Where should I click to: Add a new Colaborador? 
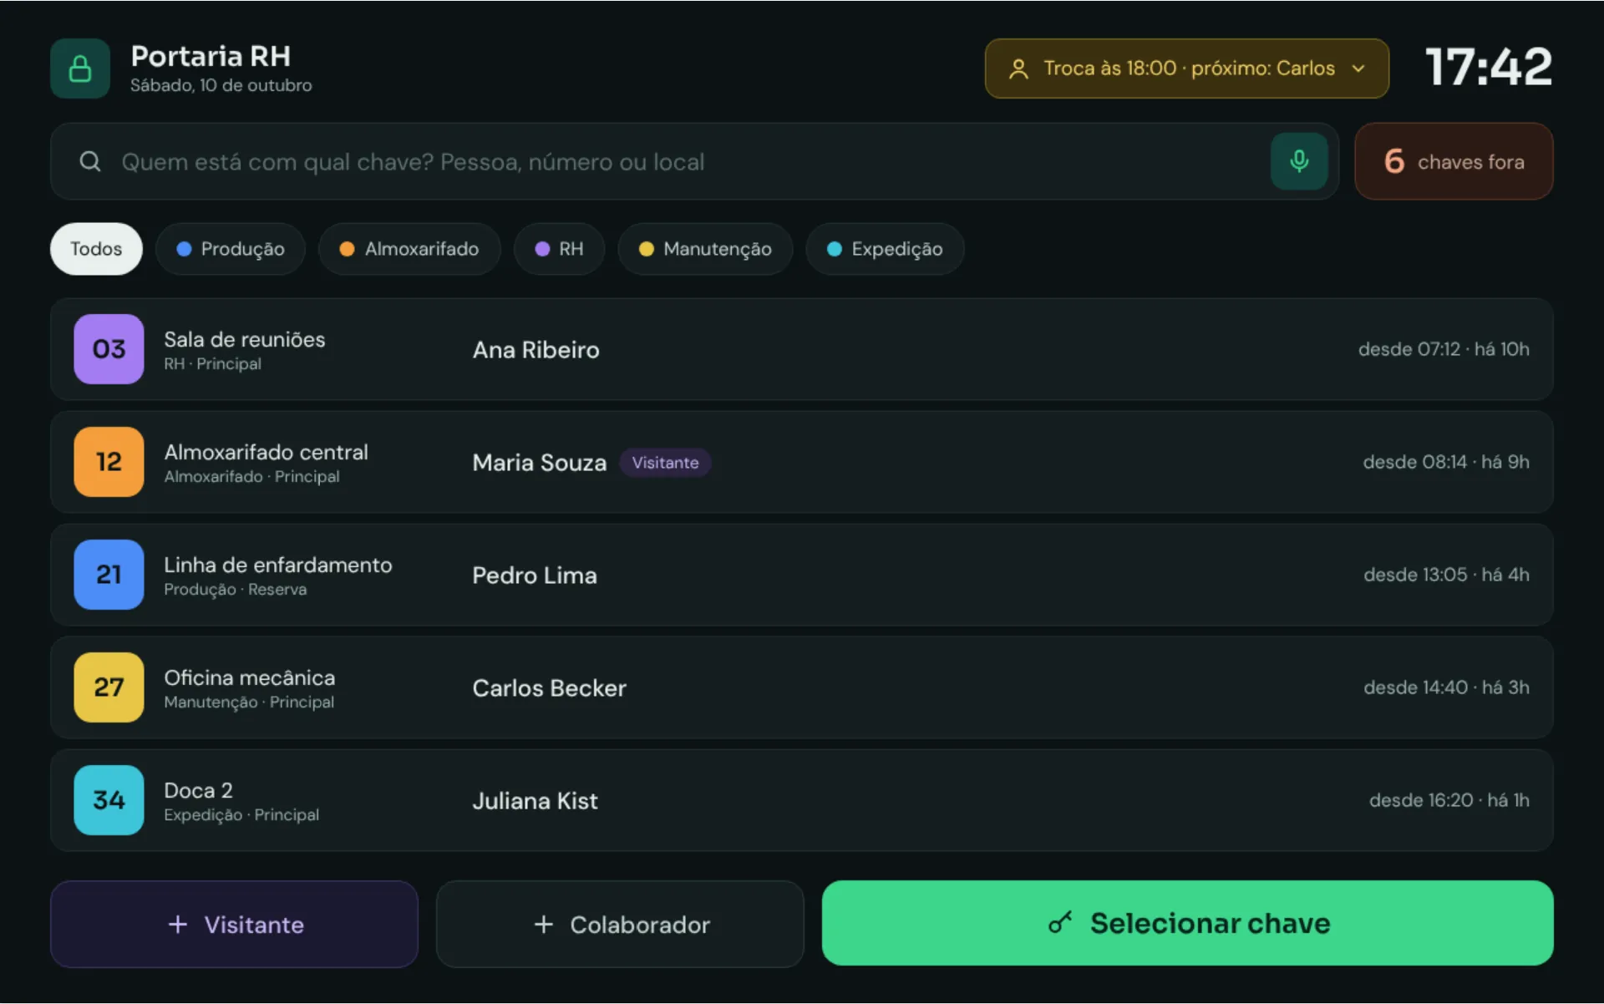coord(620,924)
